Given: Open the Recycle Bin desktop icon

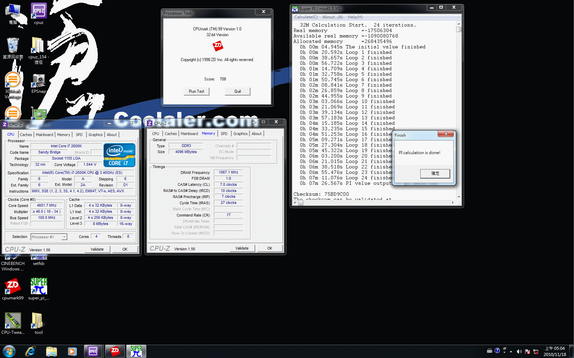Looking at the screenshot, I should pyautogui.click(x=13, y=48).
